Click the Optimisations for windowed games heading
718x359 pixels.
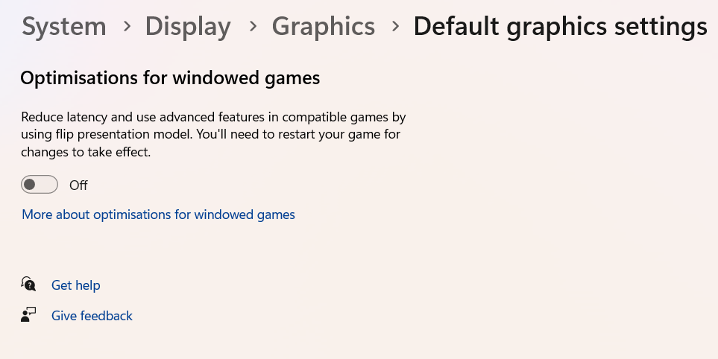pyautogui.click(x=170, y=78)
